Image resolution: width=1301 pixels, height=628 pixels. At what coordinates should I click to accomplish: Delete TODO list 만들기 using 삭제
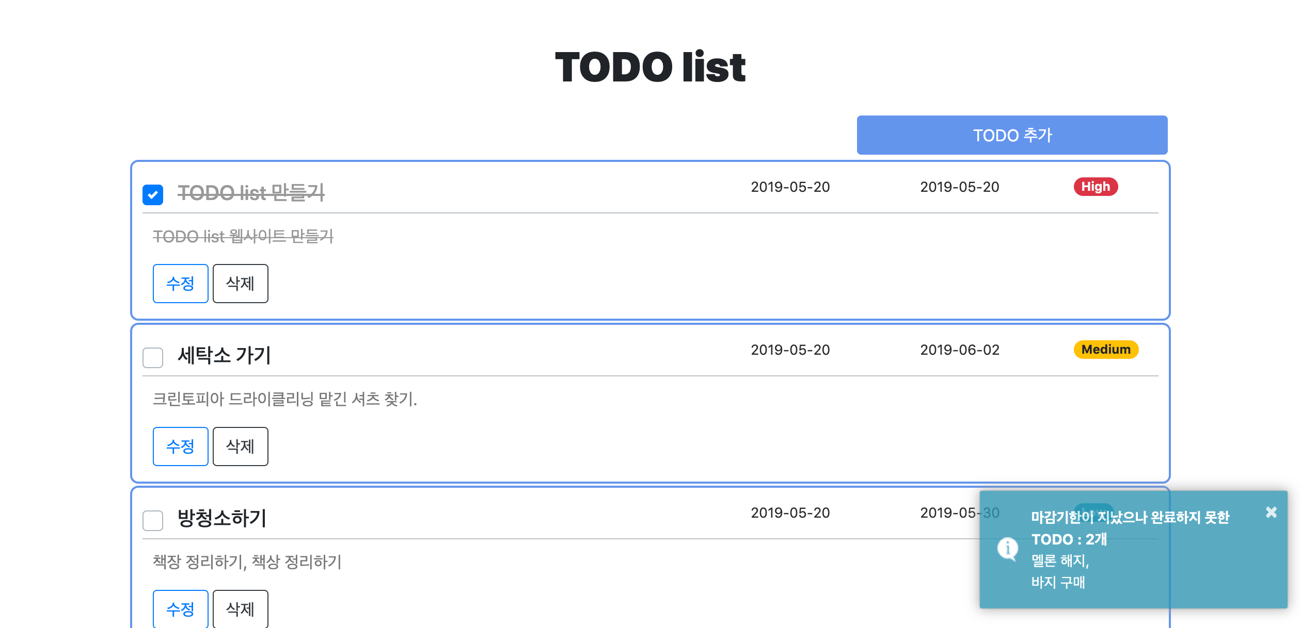click(240, 283)
